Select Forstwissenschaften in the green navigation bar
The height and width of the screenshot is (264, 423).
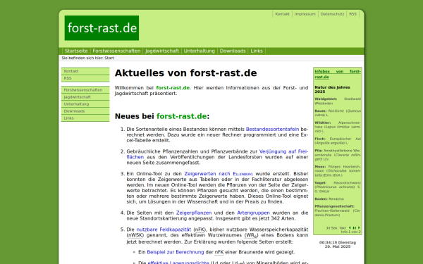coord(116,51)
